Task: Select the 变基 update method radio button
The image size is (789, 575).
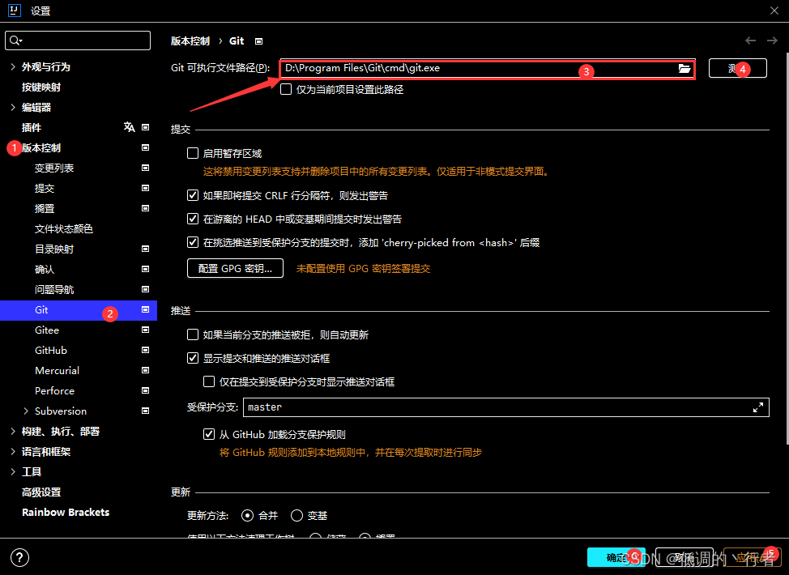Action: point(296,516)
